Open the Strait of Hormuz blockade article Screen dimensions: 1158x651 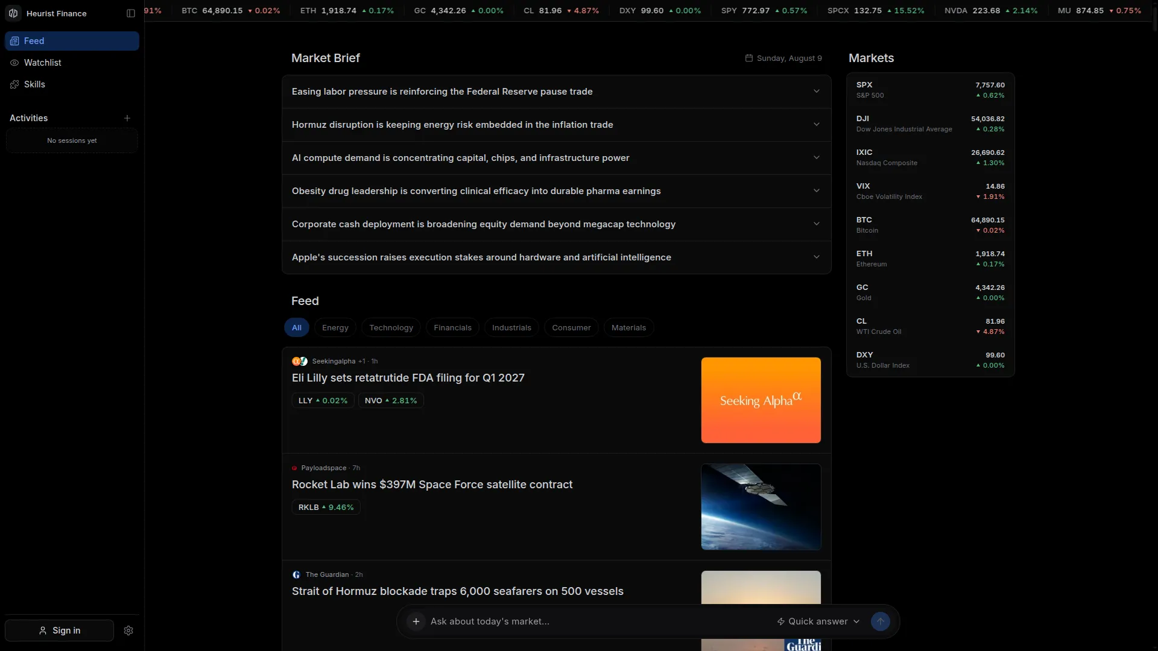458,591
